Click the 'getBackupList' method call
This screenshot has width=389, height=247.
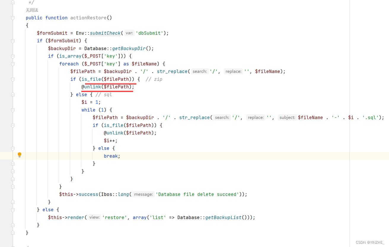[223, 218]
